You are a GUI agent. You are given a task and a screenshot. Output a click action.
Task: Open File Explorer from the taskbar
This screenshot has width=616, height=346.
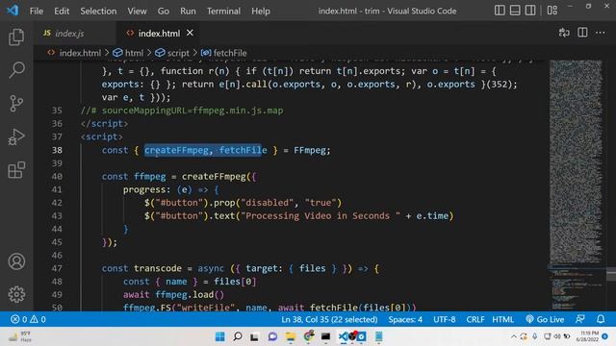click(291, 336)
